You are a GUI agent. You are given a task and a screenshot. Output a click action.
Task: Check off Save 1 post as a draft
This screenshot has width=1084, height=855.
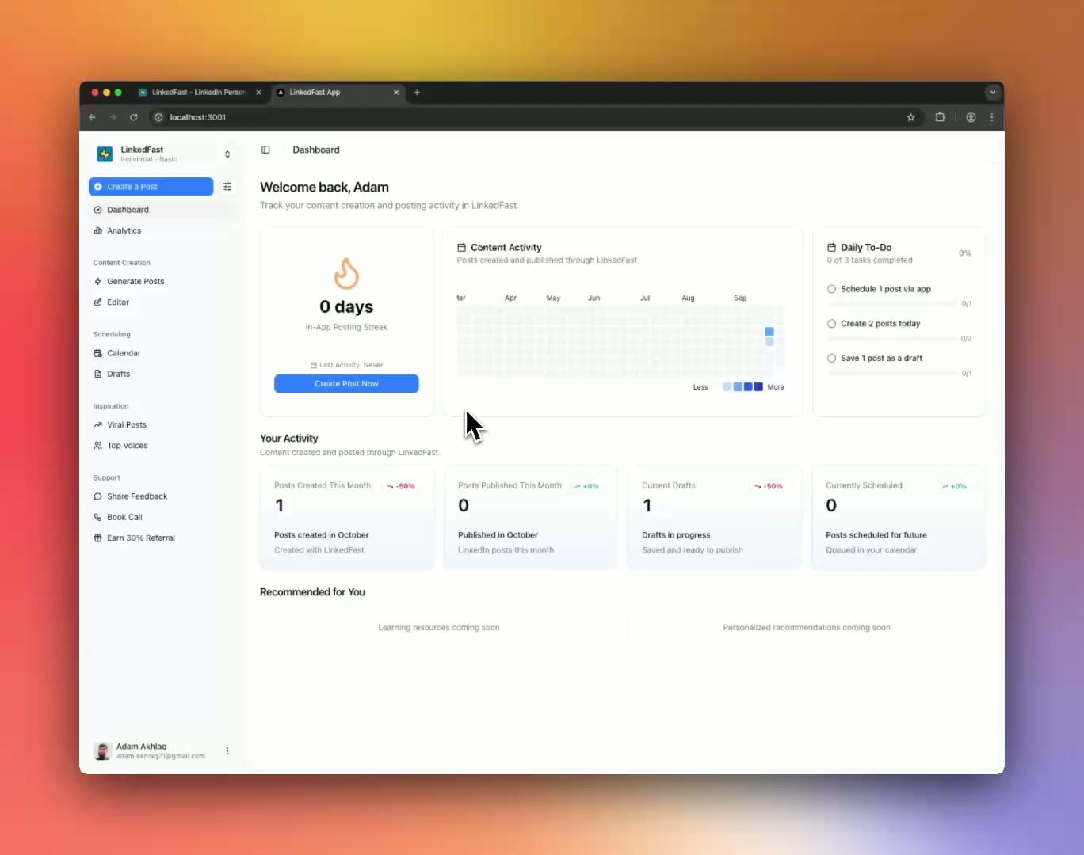(831, 358)
